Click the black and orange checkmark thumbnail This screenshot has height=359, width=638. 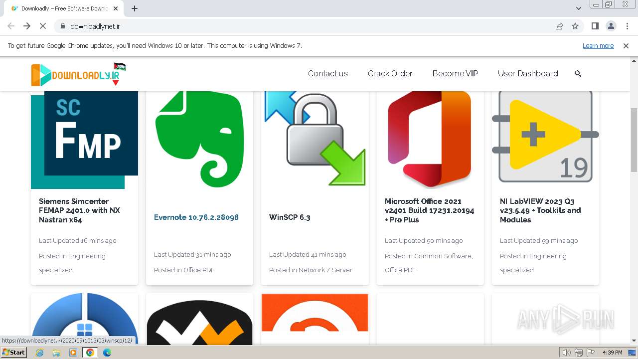(x=199, y=322)
